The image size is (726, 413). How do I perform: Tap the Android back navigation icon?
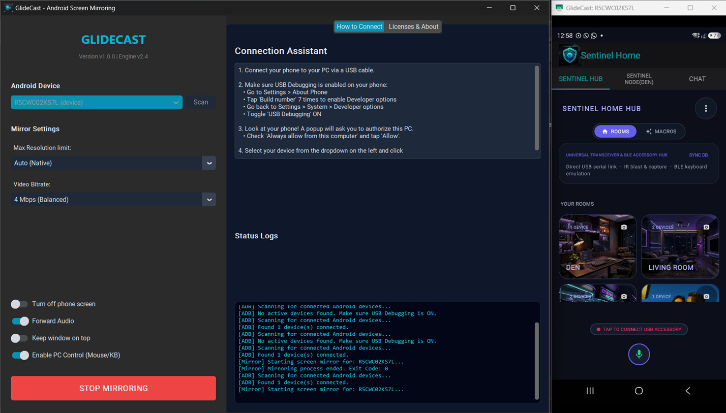[688, 391]
